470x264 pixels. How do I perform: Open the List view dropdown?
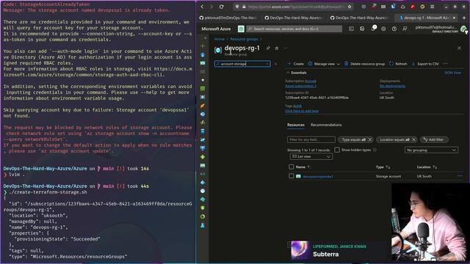tap(311, 156)
